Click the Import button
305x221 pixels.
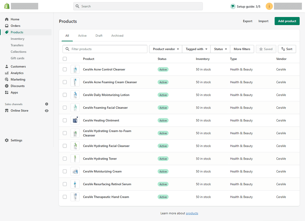(x=263, y=21)
